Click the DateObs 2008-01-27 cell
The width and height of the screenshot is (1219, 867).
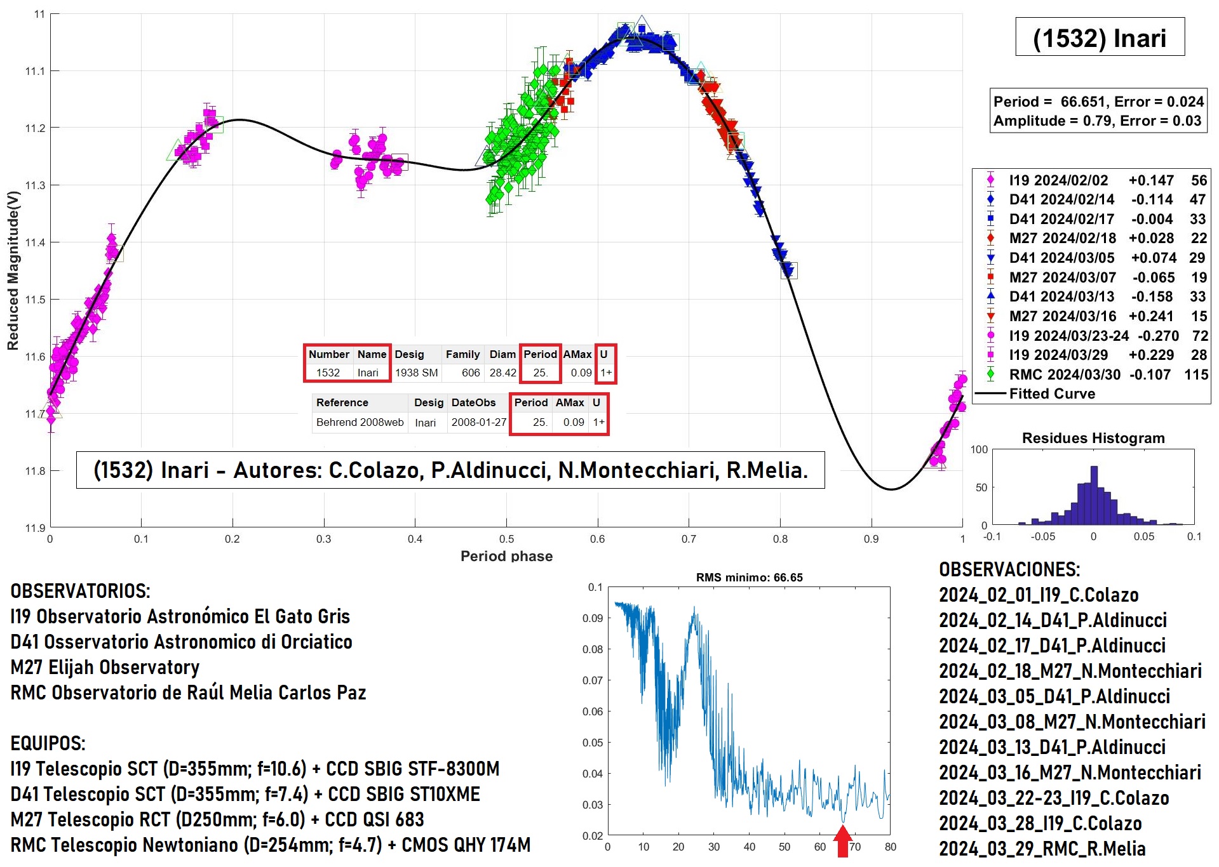[478, 422]
